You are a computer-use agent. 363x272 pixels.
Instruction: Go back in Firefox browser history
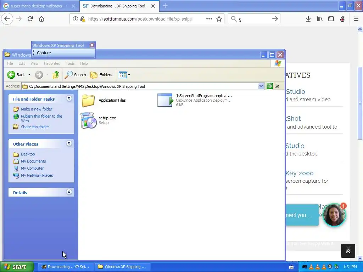(x=7, y=19)
